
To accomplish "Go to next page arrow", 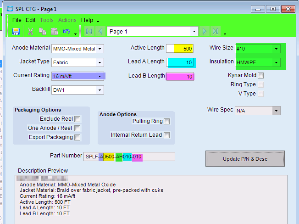I will (x=204, y=32).
